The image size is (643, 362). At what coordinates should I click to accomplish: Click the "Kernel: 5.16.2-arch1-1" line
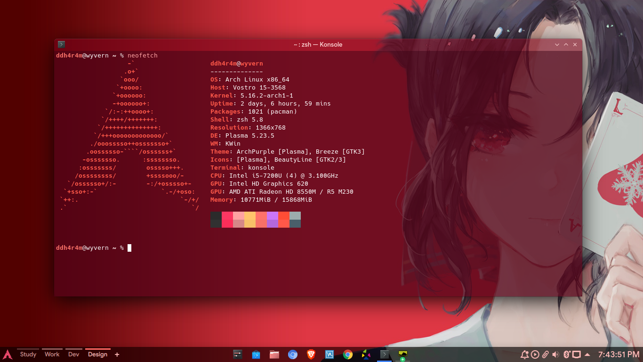252,96
